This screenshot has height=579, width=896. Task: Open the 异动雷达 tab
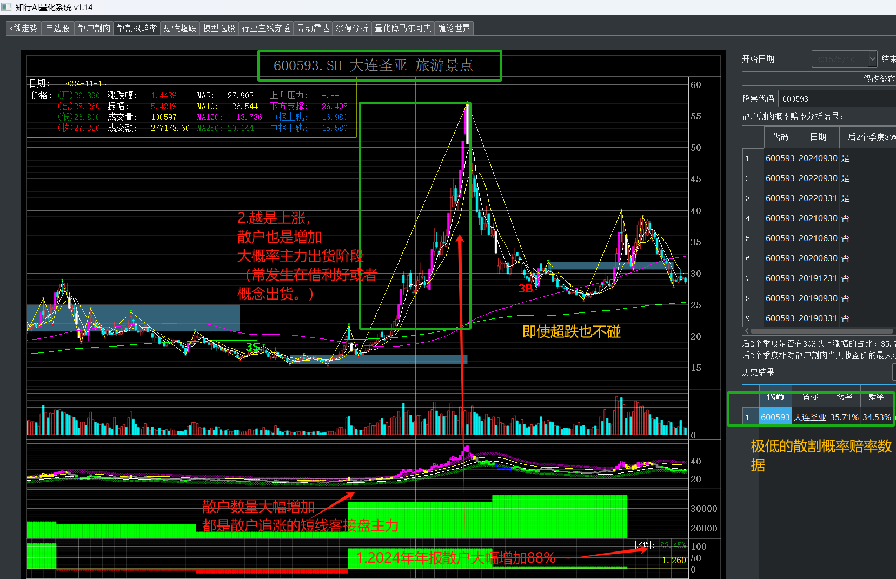coord(313,28)
